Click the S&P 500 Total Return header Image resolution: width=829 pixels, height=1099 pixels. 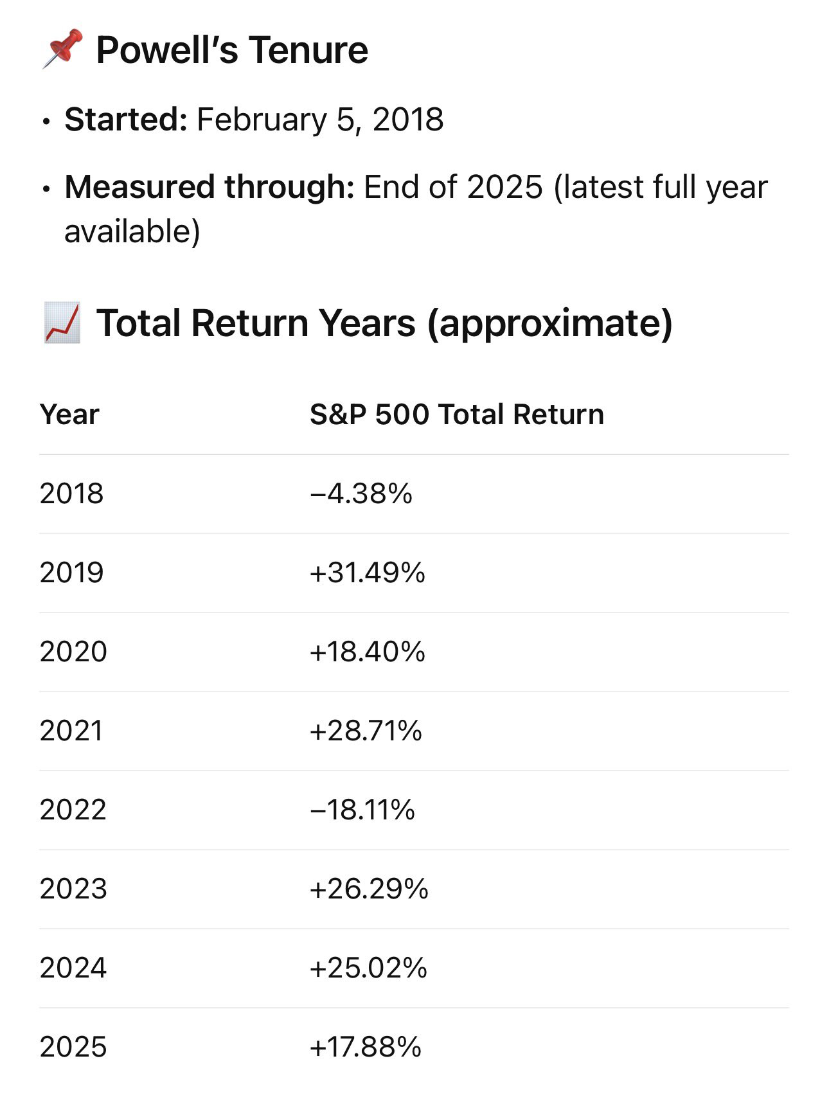(x=457, y=415)
